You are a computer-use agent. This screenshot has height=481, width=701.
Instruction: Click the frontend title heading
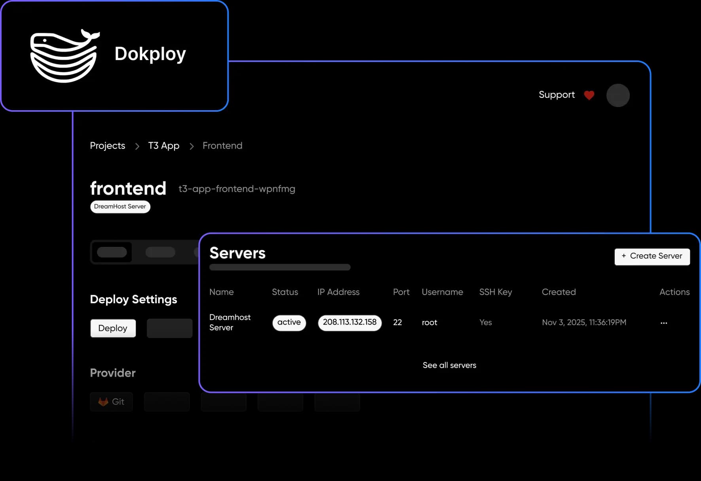(x=128, y=188)
